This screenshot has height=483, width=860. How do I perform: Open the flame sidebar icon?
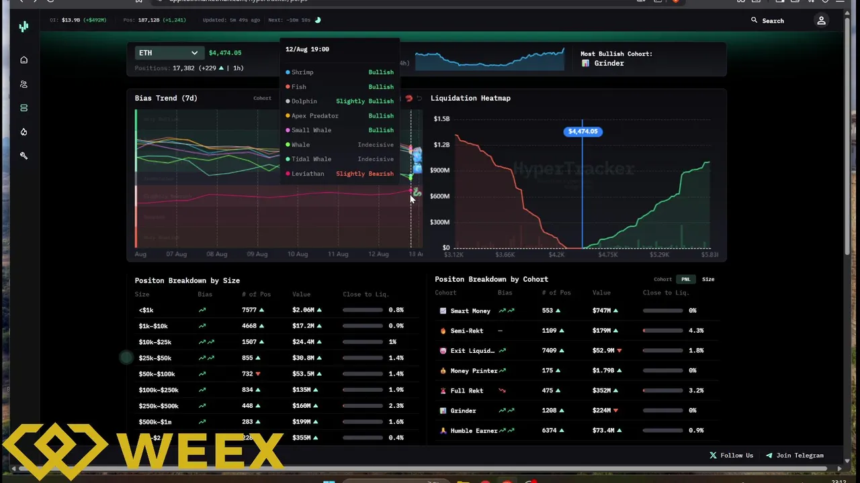[24, 132]
